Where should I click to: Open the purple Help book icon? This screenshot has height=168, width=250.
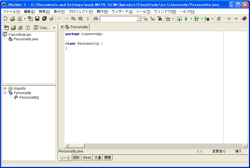tap(244, 19)
